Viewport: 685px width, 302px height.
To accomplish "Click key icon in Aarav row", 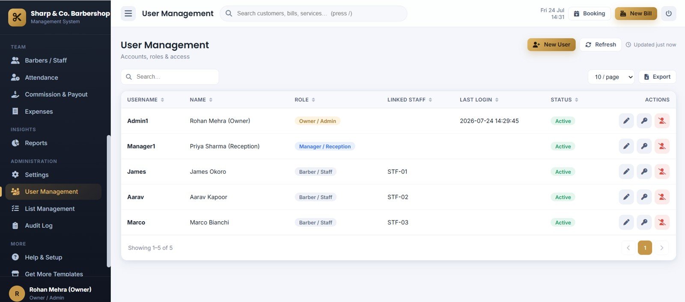I will tap(644, 197).
